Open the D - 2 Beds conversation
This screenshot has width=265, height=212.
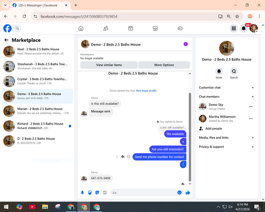tap(37, 141)
